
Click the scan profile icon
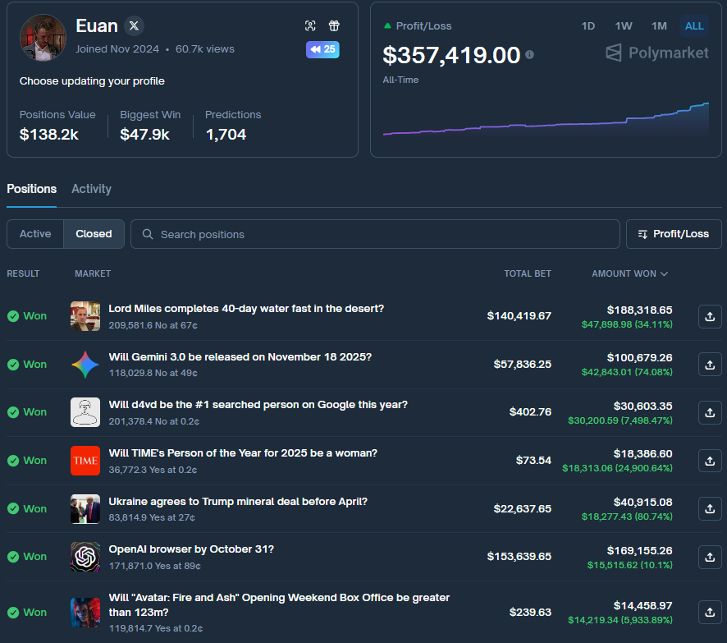(310, 25)
